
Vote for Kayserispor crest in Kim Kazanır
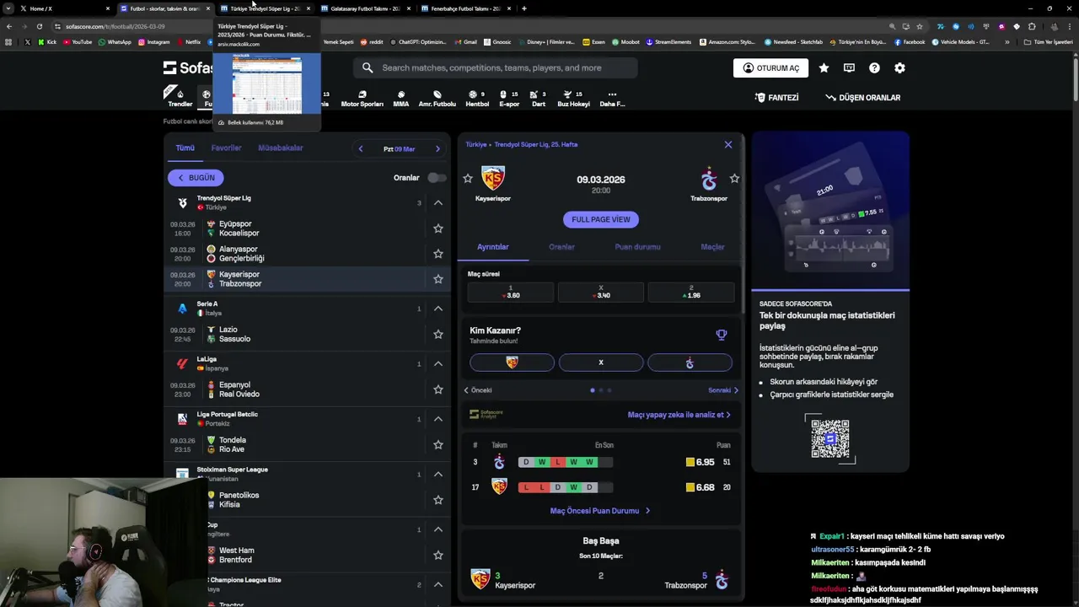coord(512,363)
